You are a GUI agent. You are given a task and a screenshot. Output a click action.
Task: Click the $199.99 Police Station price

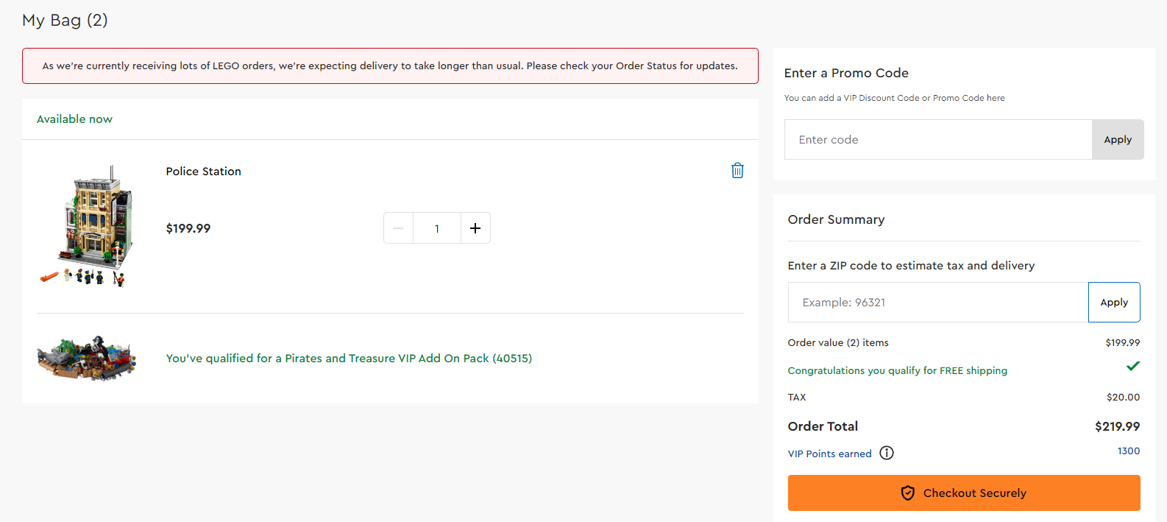[x=188, y=228]
